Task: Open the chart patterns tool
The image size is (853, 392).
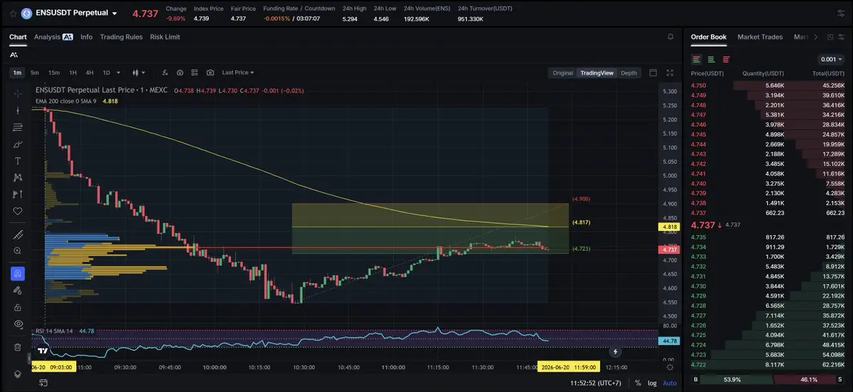Action: pyautogui.click(x=18, y=178)
